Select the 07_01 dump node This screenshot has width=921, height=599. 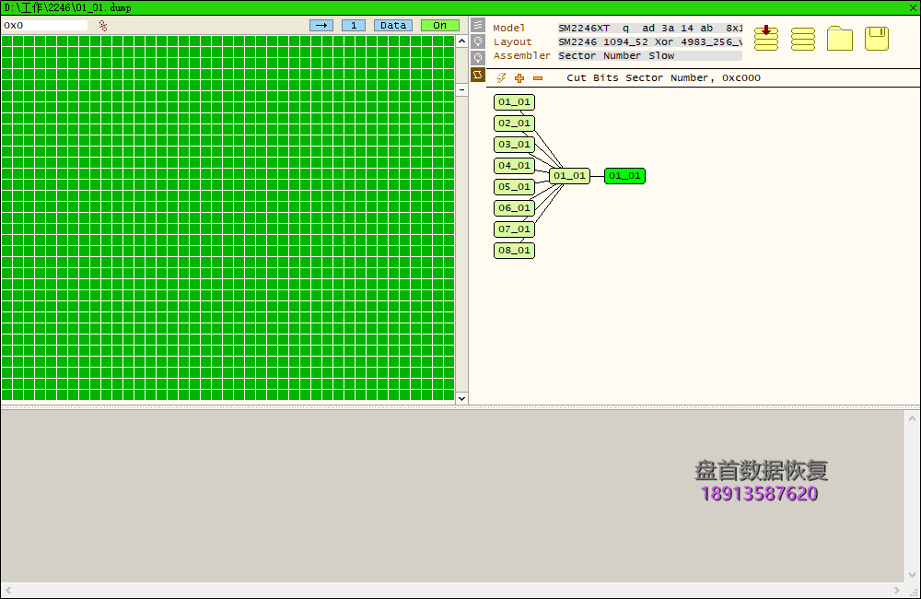[x=514, y=229]
